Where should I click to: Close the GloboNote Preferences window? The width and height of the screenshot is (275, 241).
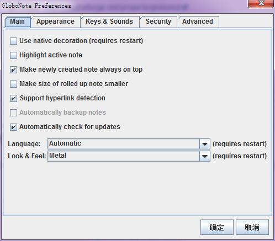click(x=261, y=3)
